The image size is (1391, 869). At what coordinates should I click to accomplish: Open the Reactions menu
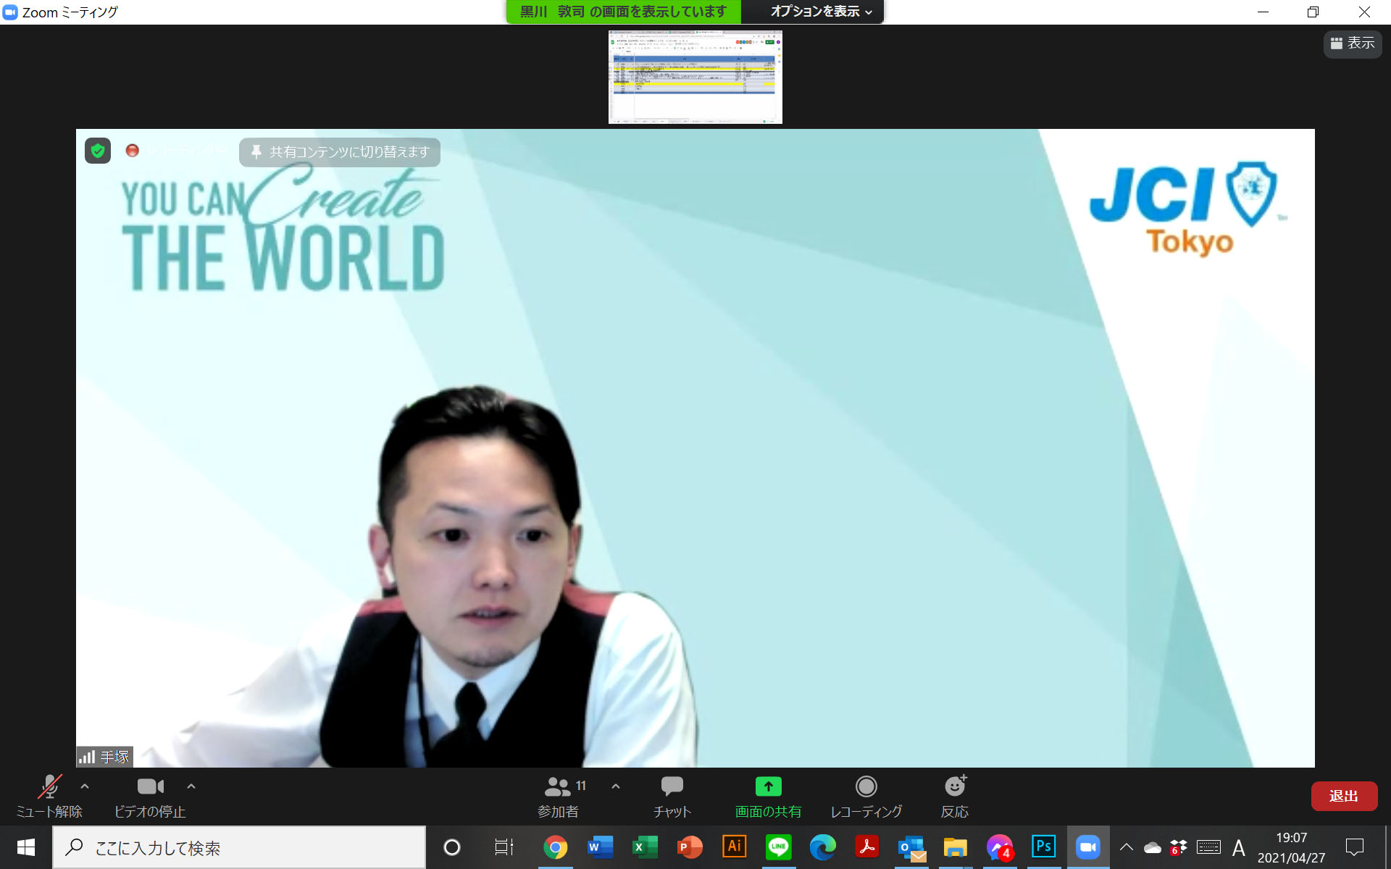[x=954, y=796]
